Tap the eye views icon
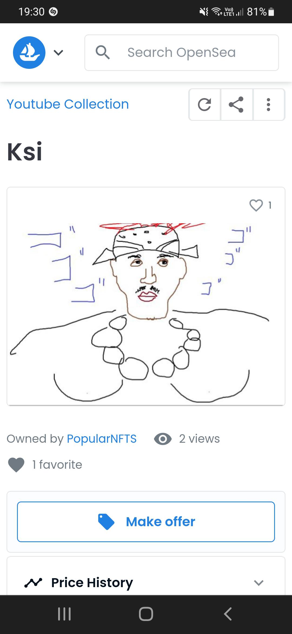Screen dimensions: 292x634 163,439
